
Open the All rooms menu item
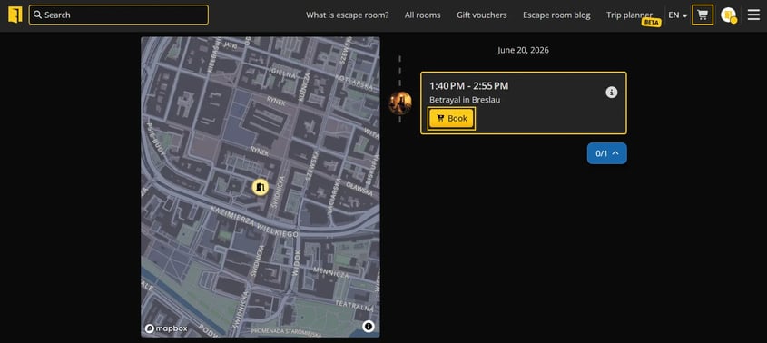(423, 15)
